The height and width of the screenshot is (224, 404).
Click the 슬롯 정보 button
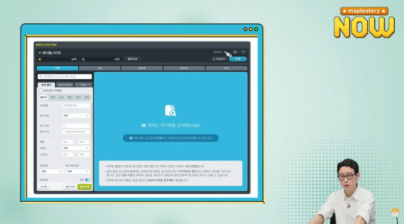click(132, 59)
